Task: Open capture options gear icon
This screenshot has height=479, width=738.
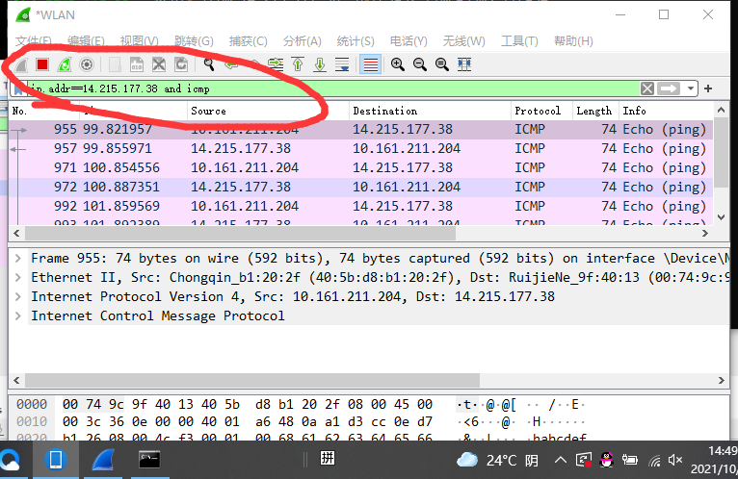Action: coord(87,64)
